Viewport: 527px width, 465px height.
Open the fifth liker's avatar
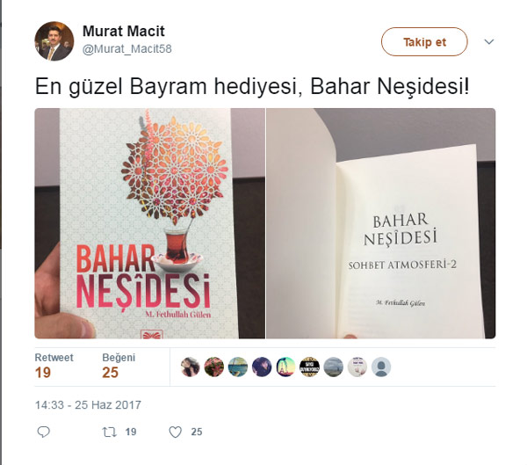pos(285,367)
